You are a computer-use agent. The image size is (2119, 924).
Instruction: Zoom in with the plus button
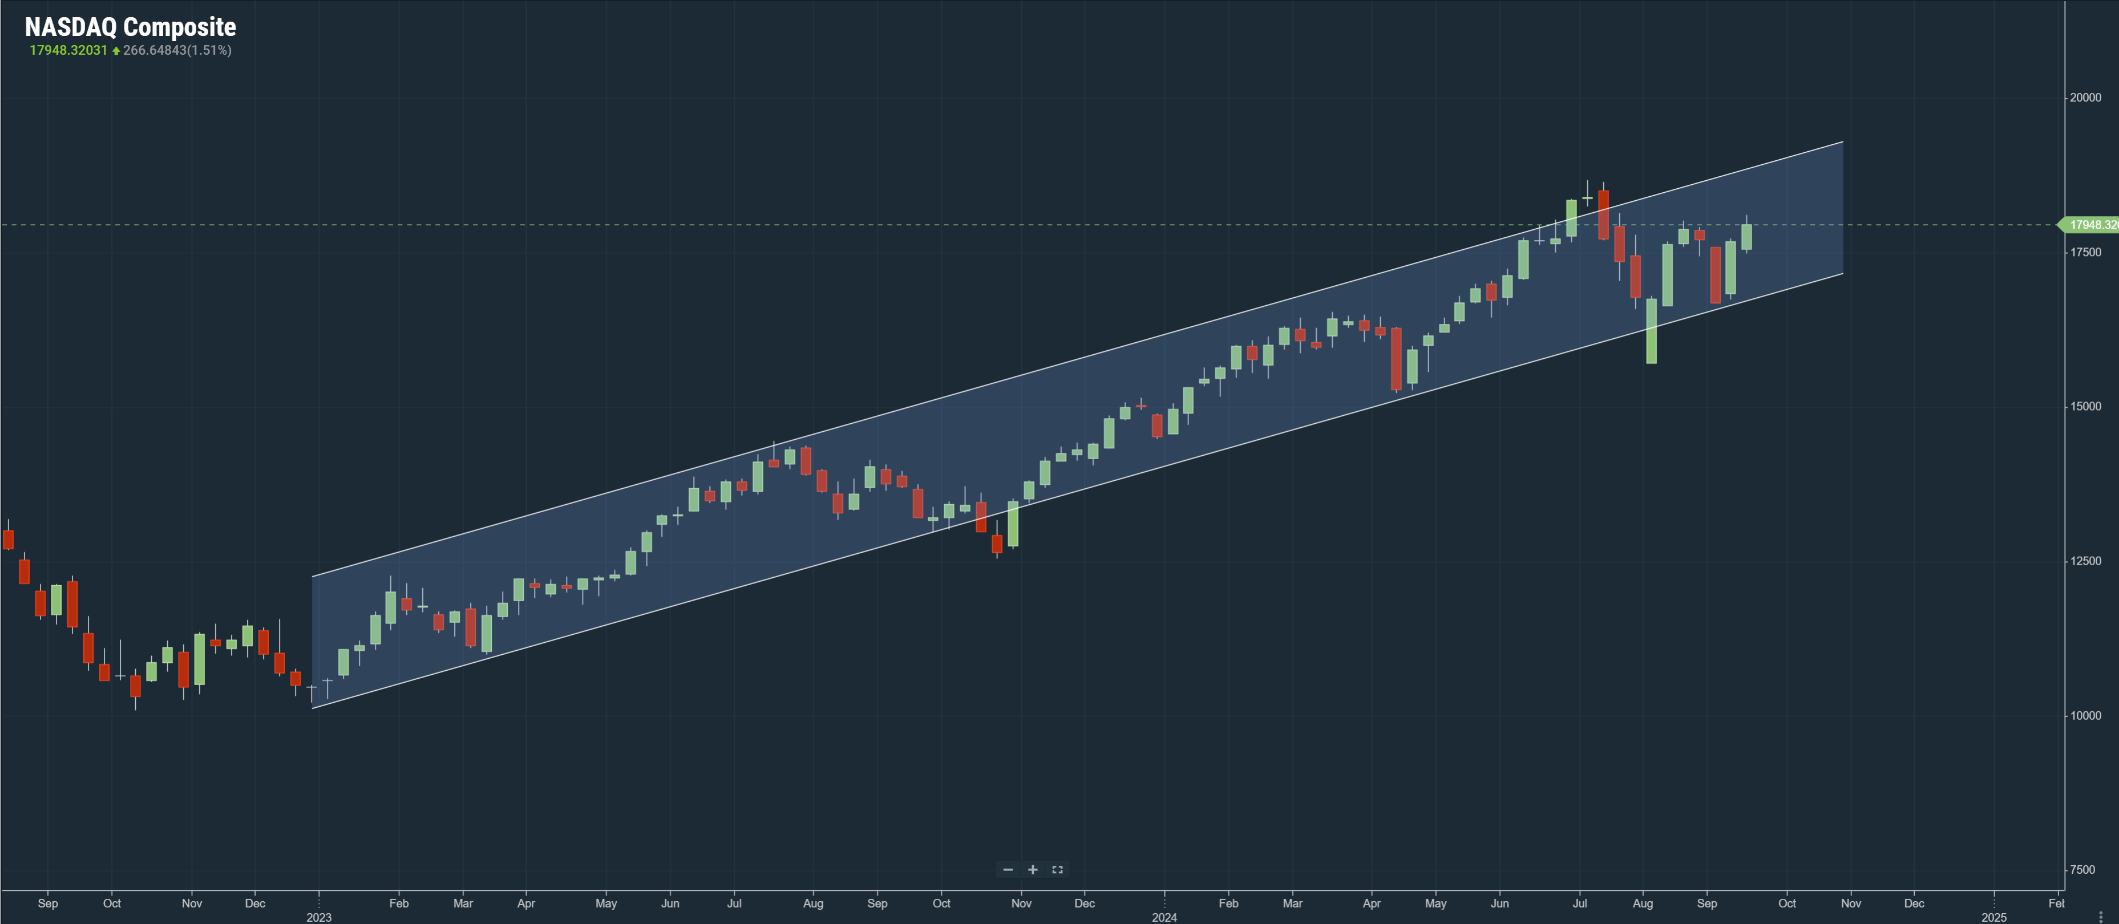click(1032, 870)
